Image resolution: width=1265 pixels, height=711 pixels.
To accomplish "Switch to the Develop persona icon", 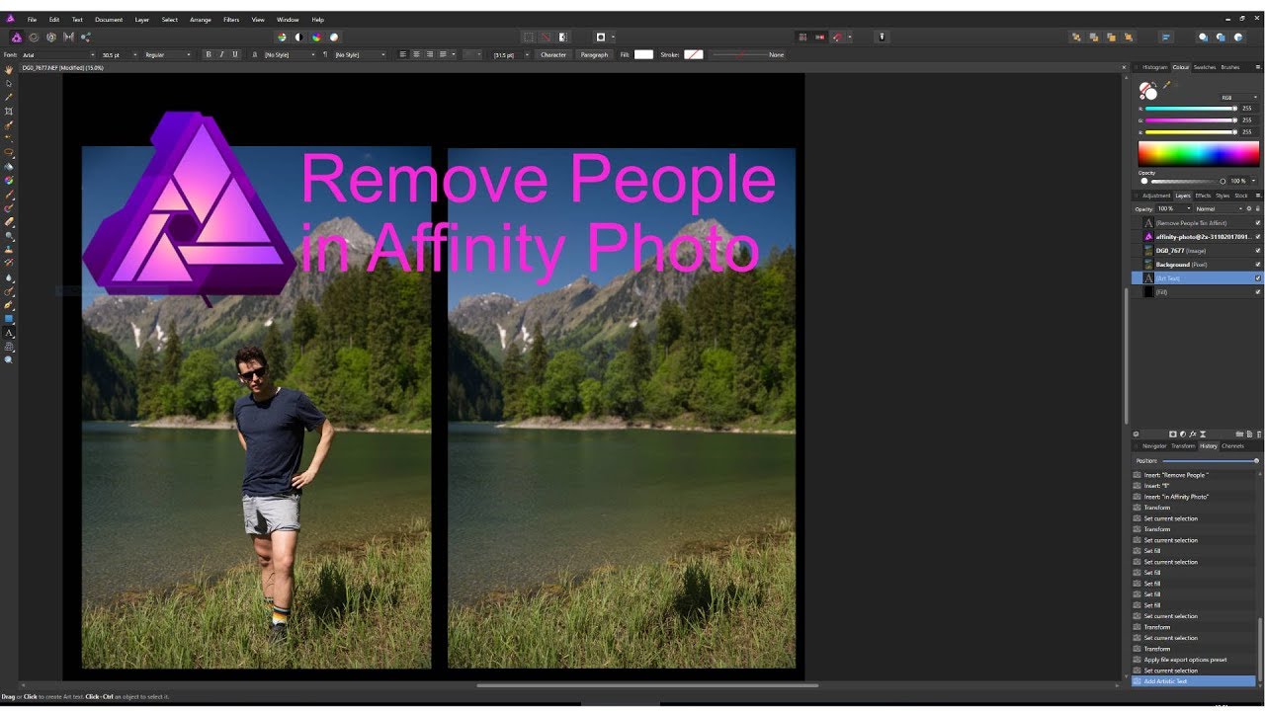I will (x=51, y=37).
